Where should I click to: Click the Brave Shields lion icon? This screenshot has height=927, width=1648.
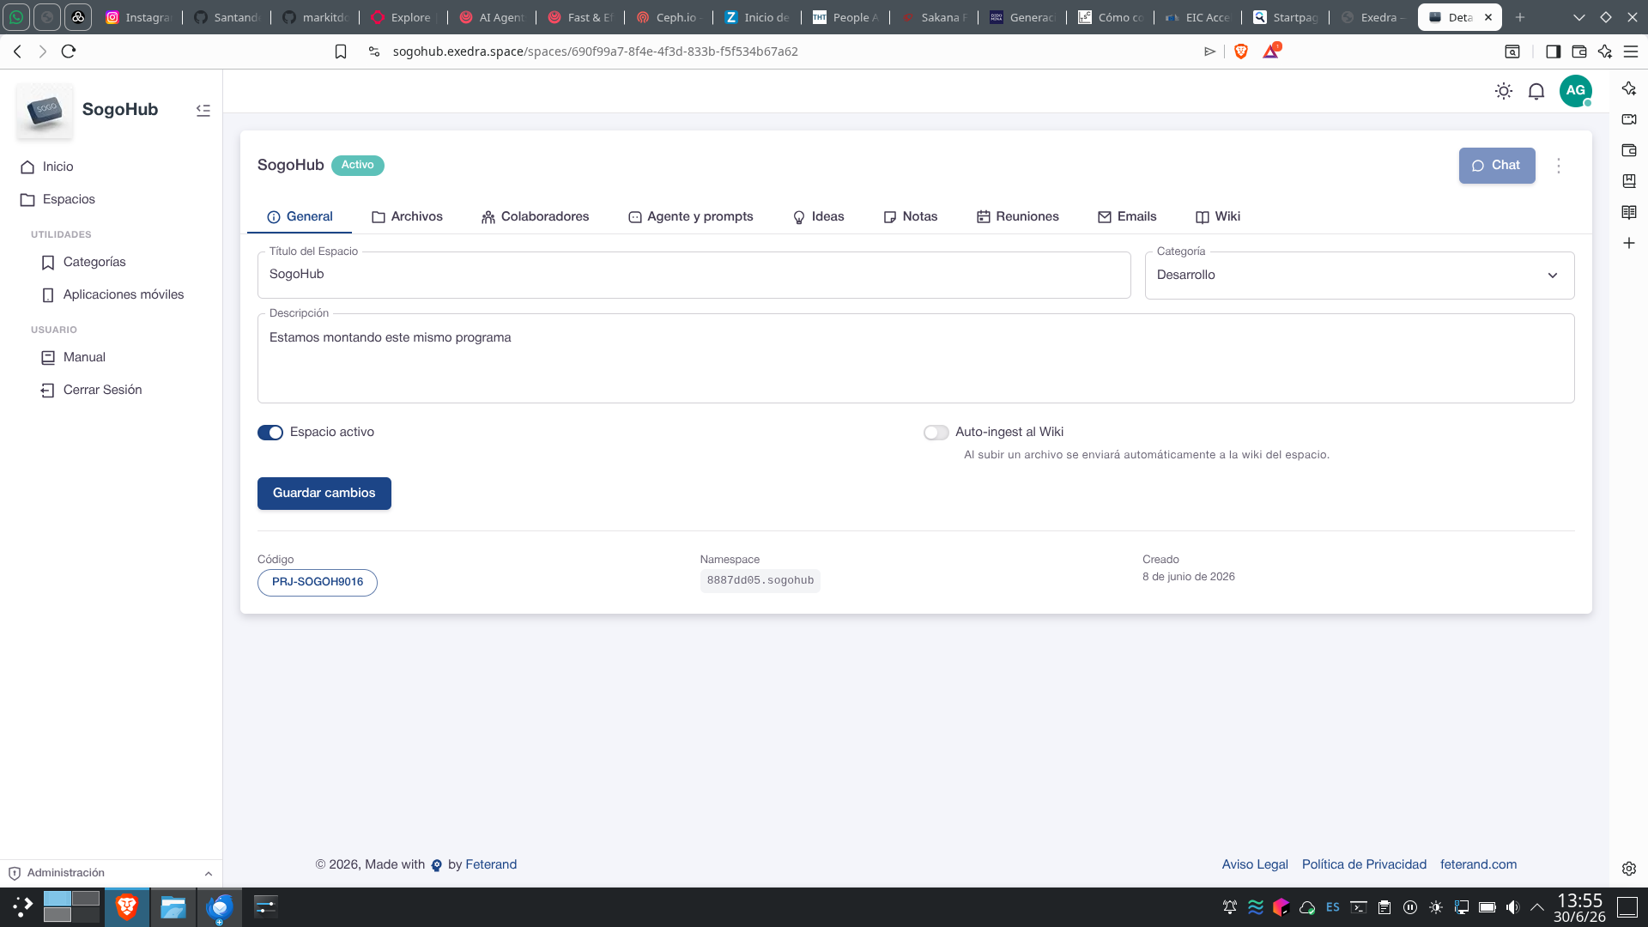coord(1240,51)
